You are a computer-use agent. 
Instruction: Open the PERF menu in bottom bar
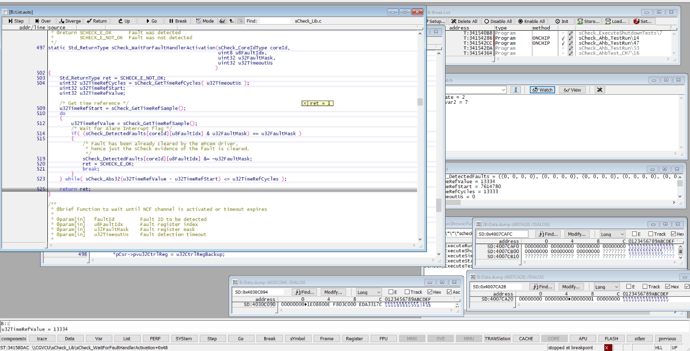pyautogui.click(x=155, y=339)
